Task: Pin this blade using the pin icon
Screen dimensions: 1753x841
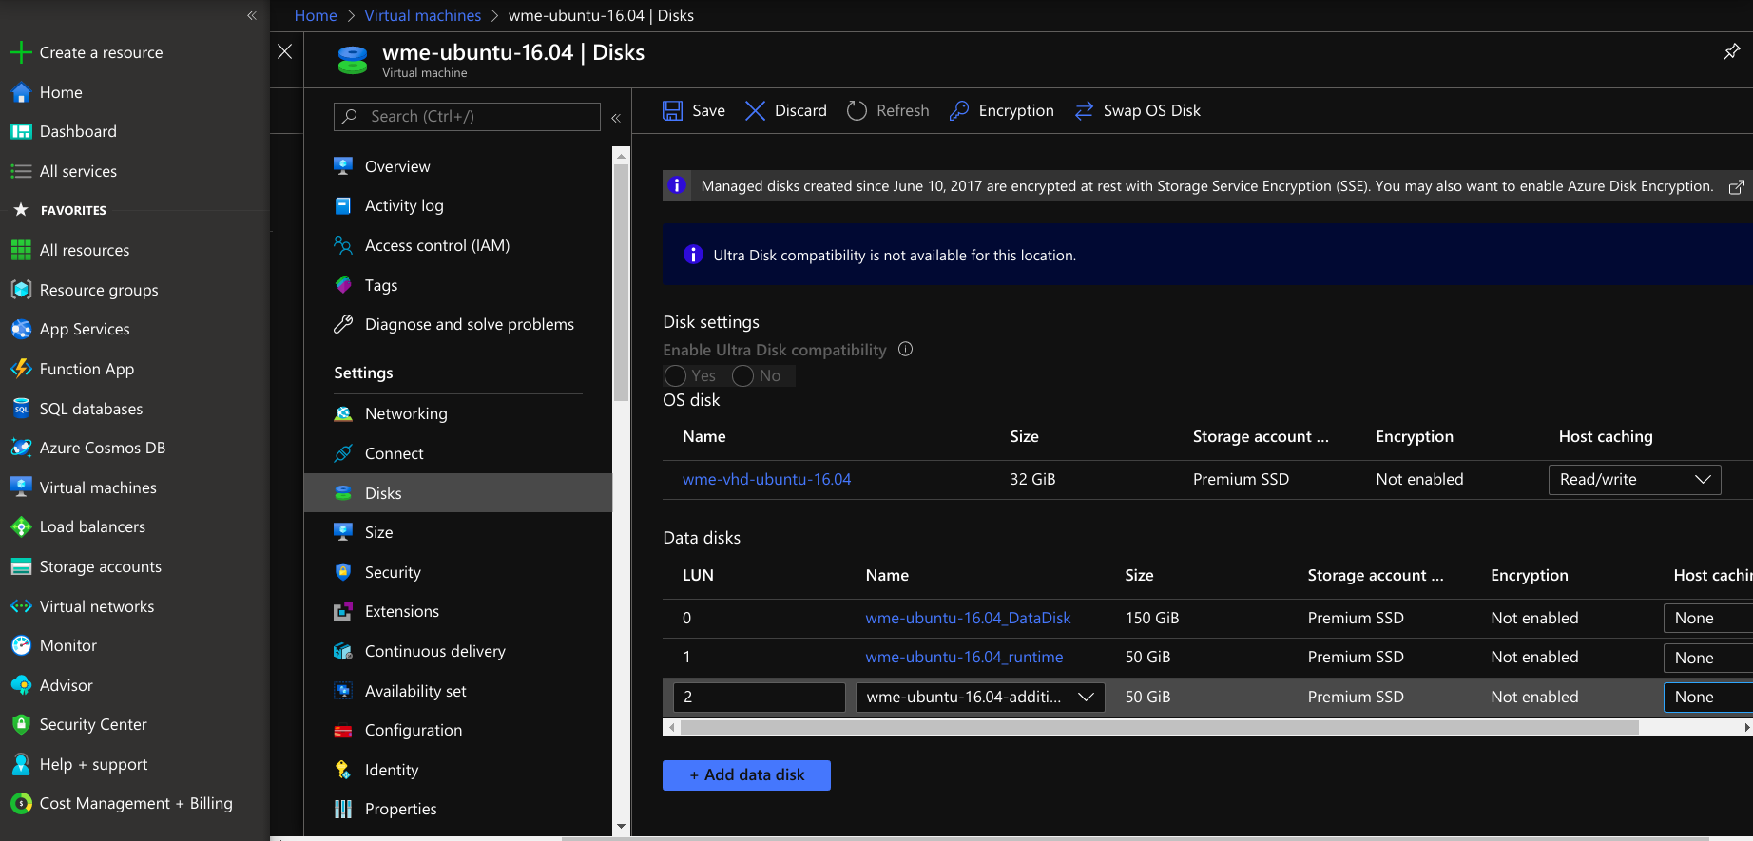Action: tap(1731, 52)
